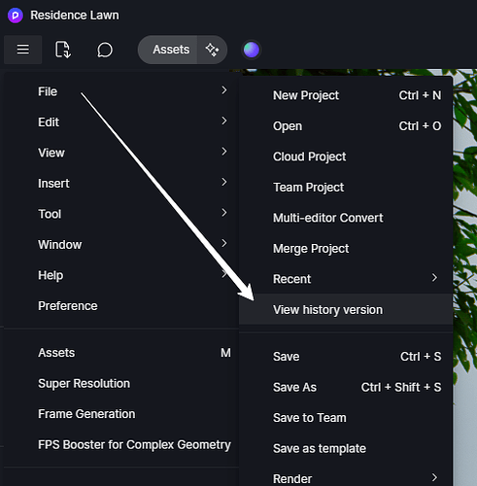Click the purple user avatar circle

click(x=252, y=50)
